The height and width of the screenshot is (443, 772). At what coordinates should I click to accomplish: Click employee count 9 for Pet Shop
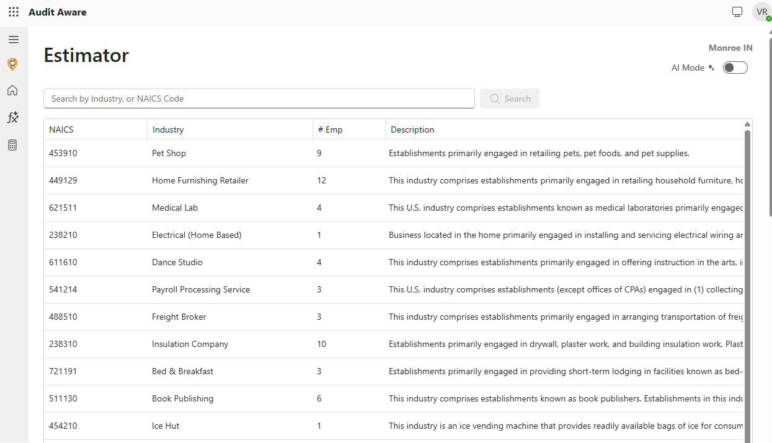[319, 153]
